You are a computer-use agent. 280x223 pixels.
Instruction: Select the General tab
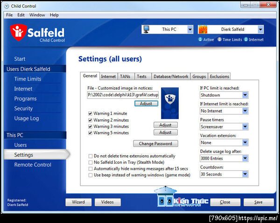(x=90, y=76)
